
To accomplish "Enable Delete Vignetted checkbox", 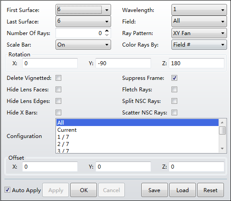I will click(58, 78).
